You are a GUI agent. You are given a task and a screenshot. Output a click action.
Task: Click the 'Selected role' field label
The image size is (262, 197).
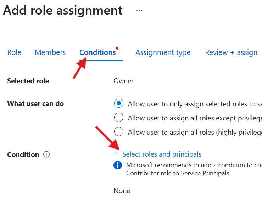pyautogui.click(x=28, y=81)
